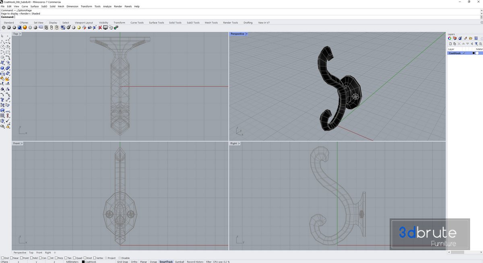Click the red X icon in Display toolbar
The width and height of the screenshot is (483, 263).
coord(100,28)
